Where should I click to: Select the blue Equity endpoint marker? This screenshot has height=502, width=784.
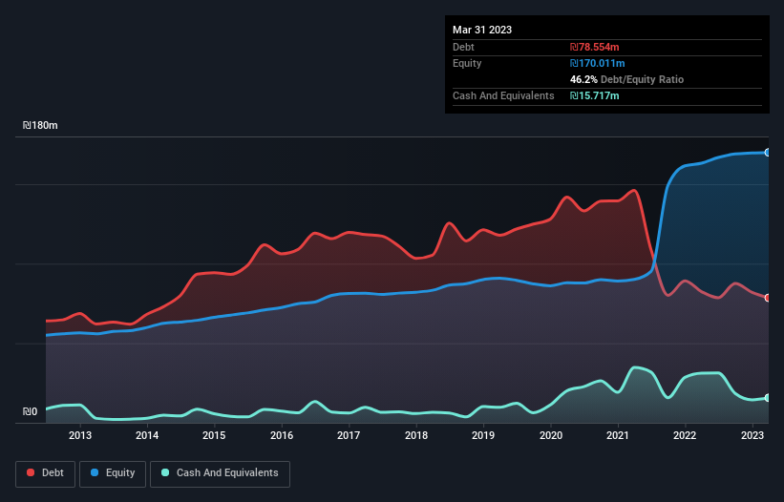click(768, 153)
